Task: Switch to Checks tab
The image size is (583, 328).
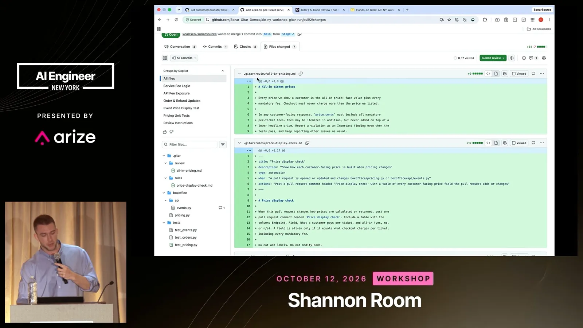Action: (x=245, y=47)
